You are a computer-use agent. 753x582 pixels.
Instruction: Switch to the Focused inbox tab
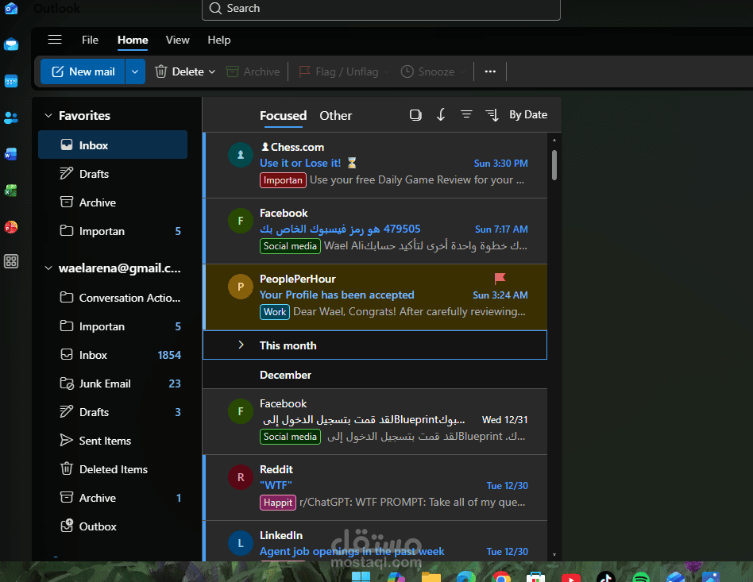click(x=283, y=116)
